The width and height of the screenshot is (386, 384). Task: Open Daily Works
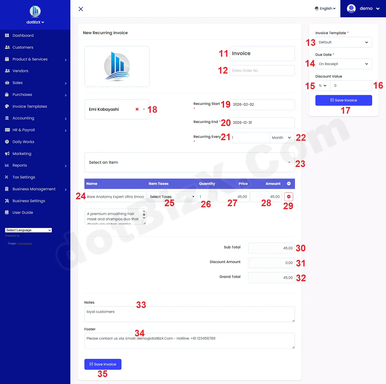click(x=23, y=142)
